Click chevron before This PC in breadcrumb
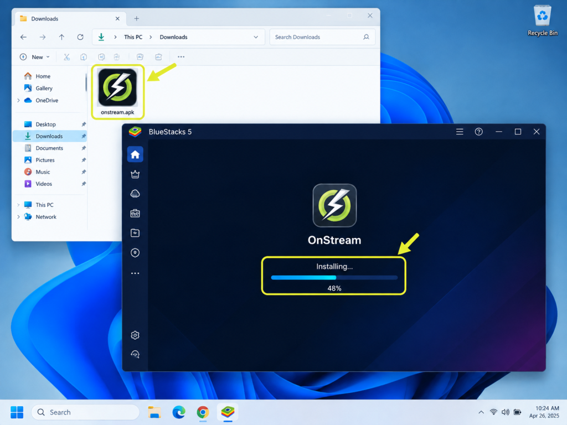This screenshot has height=425, width=567. click(x=115, y=37)
